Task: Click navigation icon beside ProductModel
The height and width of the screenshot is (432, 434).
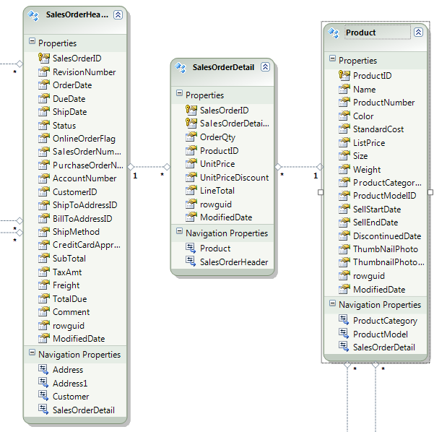Action: click(x=344, y=334)
